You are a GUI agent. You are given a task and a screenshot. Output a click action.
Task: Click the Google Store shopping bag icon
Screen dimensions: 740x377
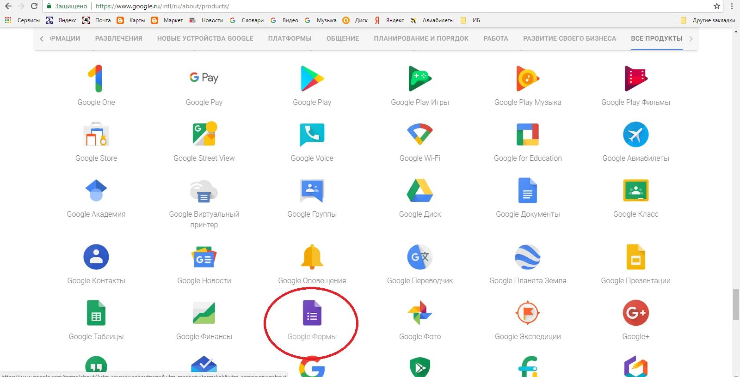pos(96,134)
